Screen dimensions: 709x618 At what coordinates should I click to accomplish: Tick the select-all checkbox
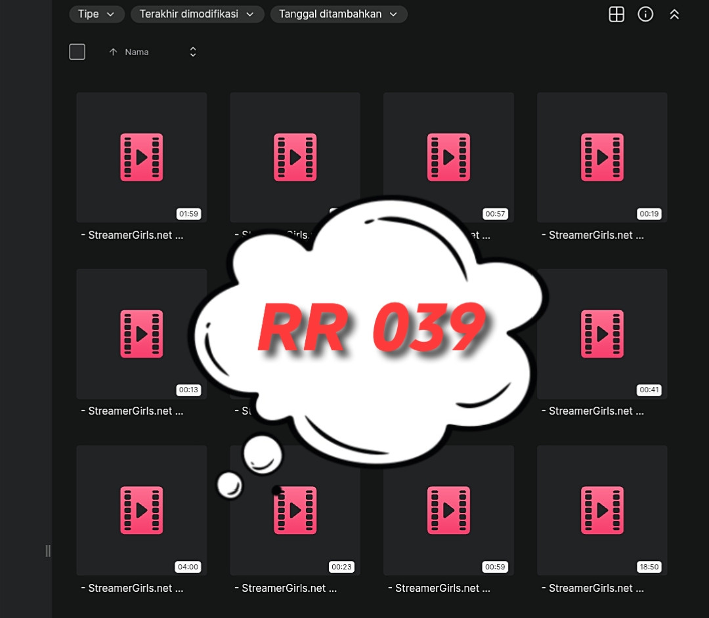[x=77, y=52]
